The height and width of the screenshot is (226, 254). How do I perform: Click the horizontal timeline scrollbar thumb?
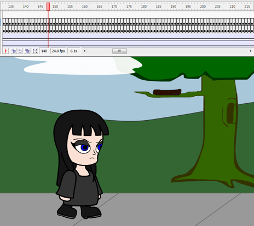click(x=119, y=51)
